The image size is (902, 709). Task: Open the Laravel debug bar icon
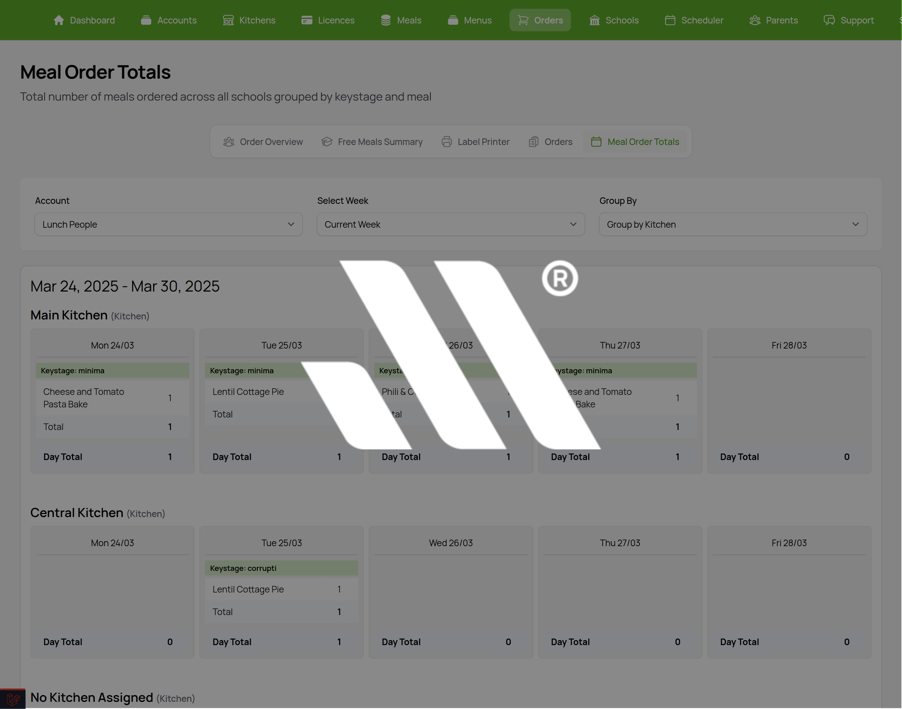13,699
